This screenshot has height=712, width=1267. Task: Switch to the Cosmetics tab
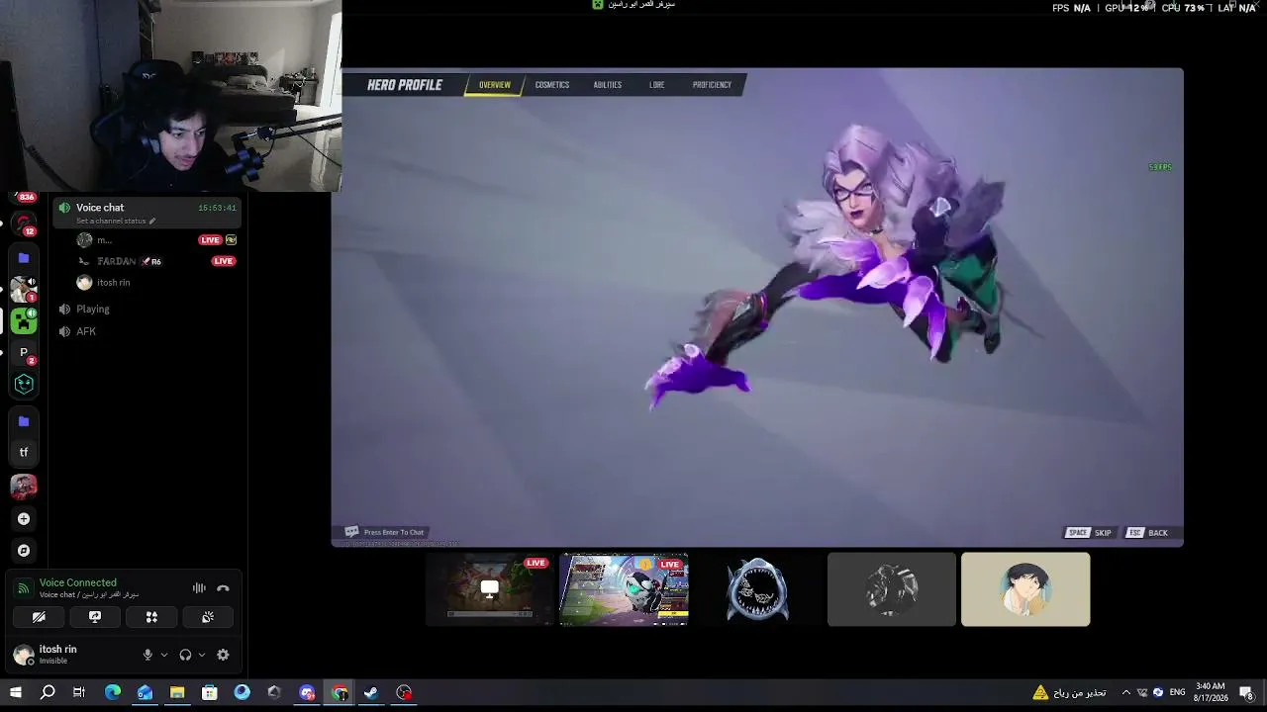(x=552, y=85)
